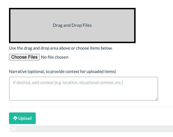Image resolution: width=173 pixels, height=137 pixels.
Task: Click the drag-and-drop instruction text
Action: (61, 48)
